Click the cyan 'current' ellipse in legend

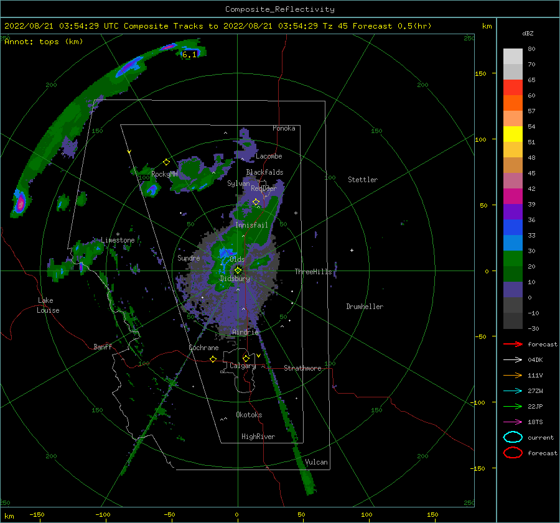513,437
